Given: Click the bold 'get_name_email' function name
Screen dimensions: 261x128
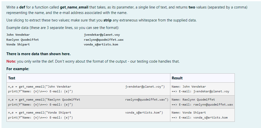Looking at the screenshot, I should pos(74,7).
